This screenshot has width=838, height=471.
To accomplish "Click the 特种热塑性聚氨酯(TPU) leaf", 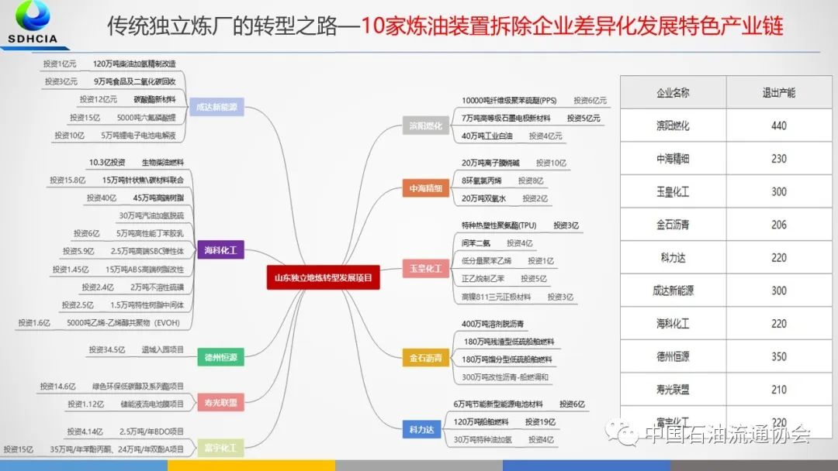I will pos(499,225).
